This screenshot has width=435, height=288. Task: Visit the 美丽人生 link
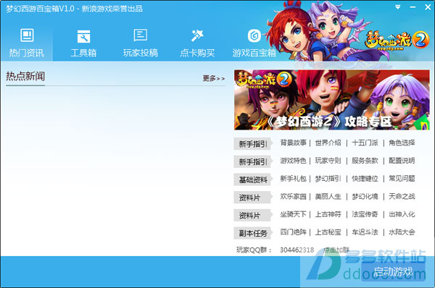[x=328, y=197]
